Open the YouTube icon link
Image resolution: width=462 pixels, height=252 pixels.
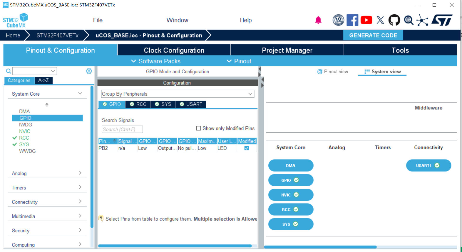coord(366,20)
